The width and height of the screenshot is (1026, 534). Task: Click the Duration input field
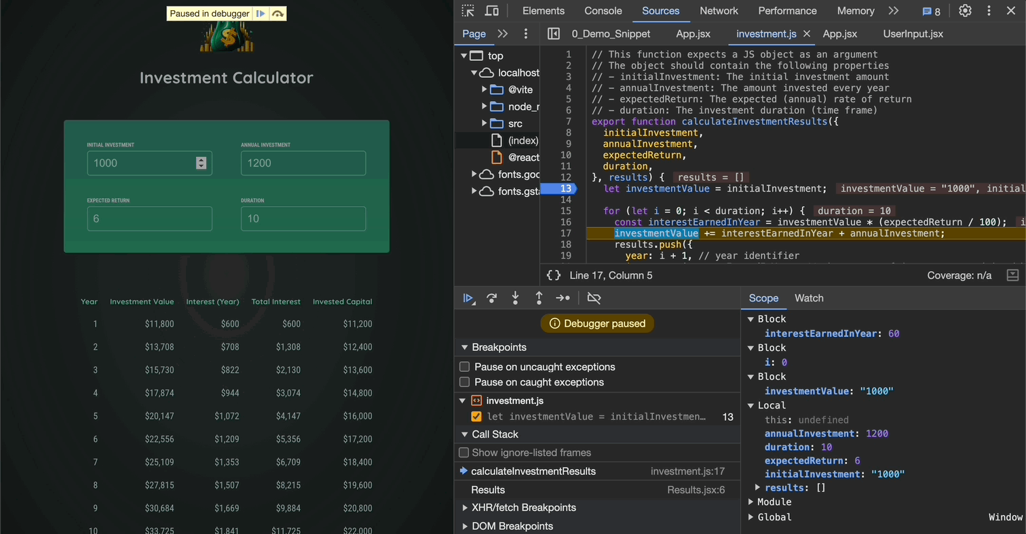[303, 218]
